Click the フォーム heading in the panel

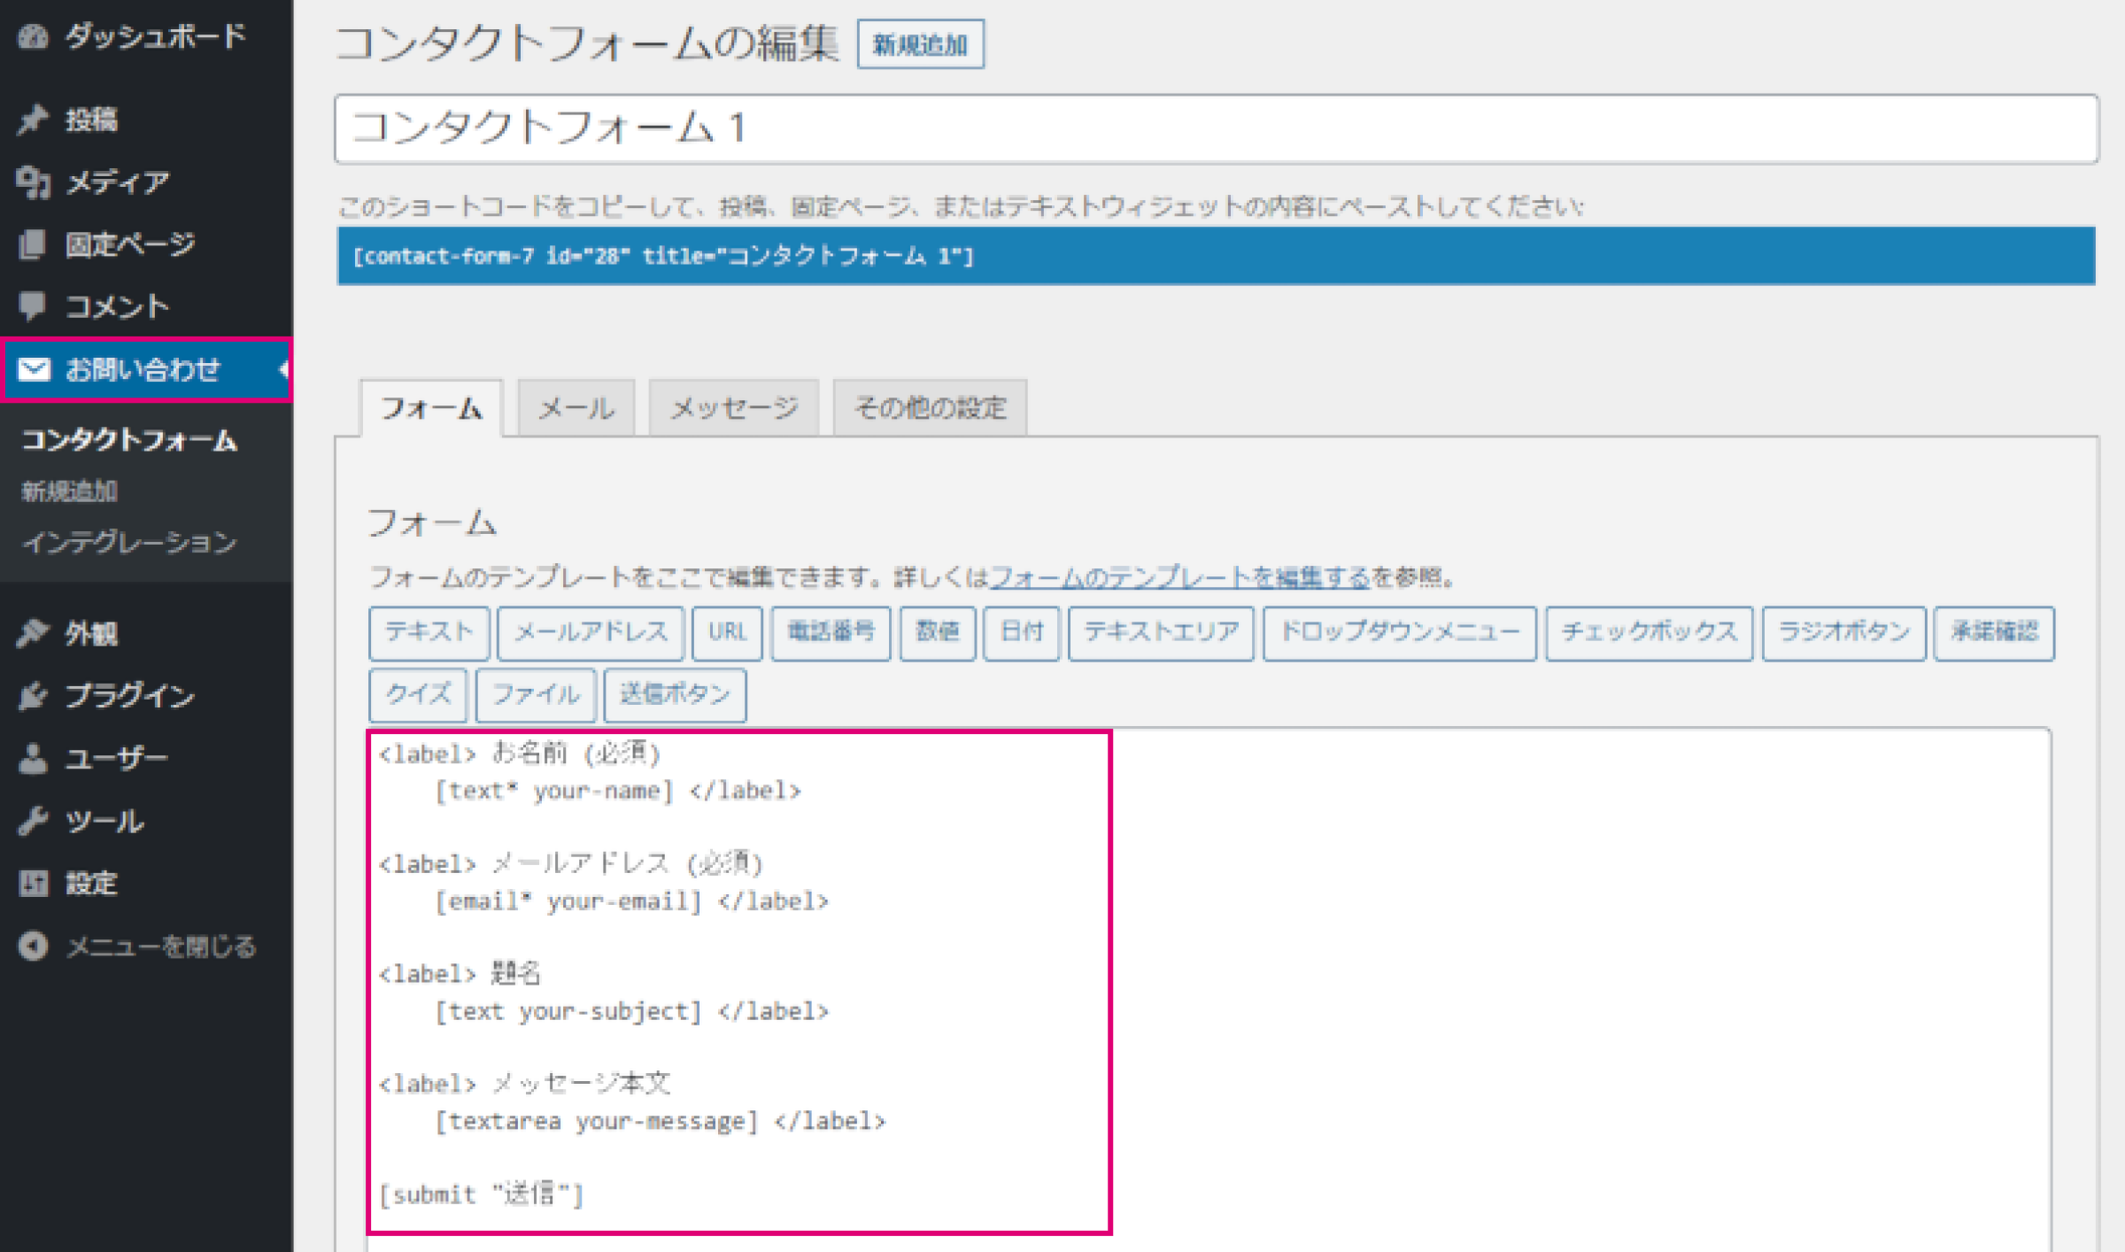click(x=431, y=522)
